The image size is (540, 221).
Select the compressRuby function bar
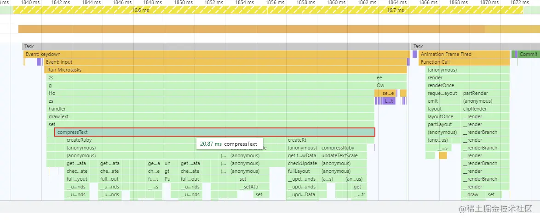343,148
